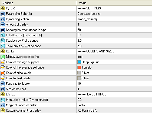Click the string icon beside Py_EX
This screenshot has height=114, width=152.
pyautogui.click(x=3, y=8)
